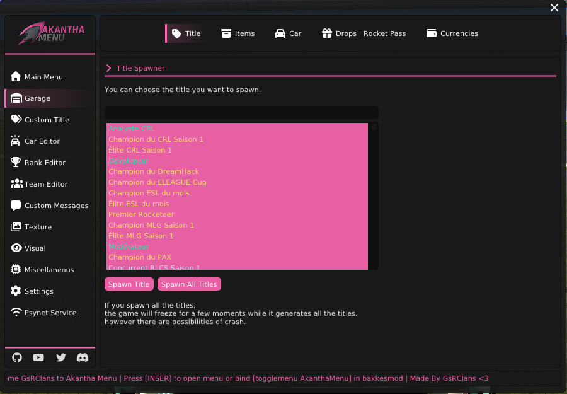Screen dimensions: 567x394
Task: Select Champion du DreamHack title
Action: click(x=154, y=171)
